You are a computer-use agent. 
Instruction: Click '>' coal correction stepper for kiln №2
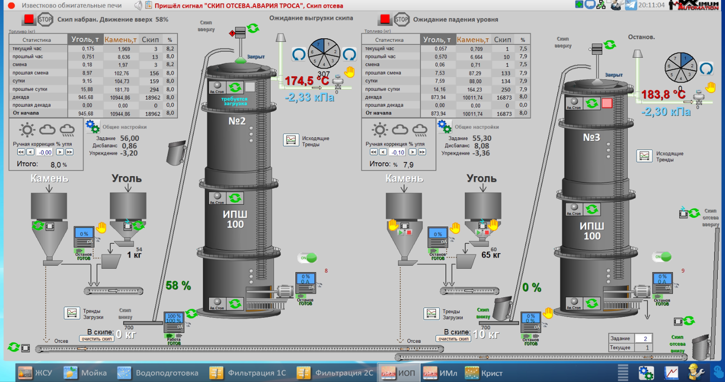[x=60, y=152]
